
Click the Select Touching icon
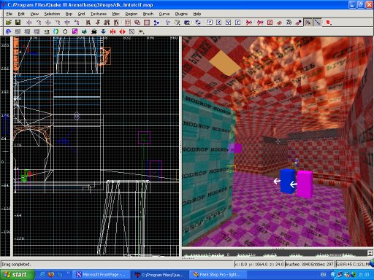[98, 23]
